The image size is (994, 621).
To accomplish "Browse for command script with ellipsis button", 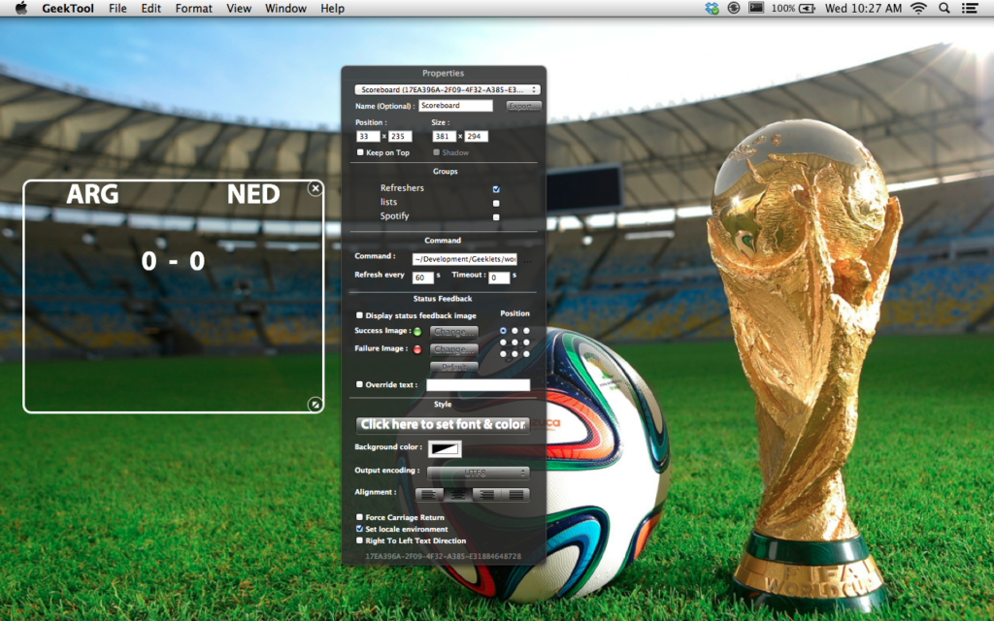I will tap(528, 259).
